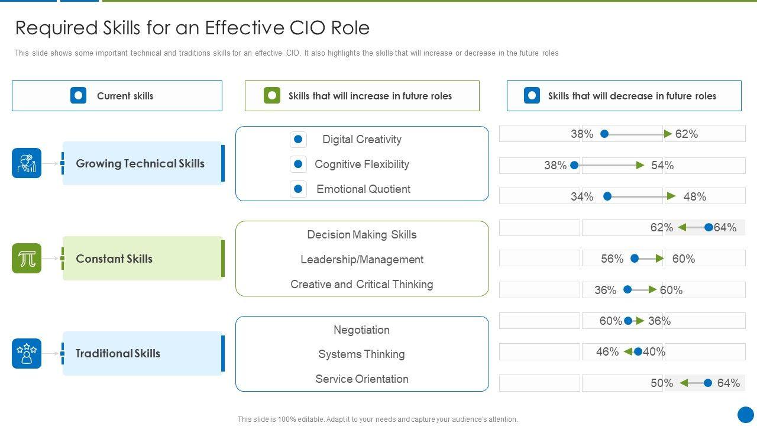Click the Constant Skills pi icon
757x426 pixels.
click(x=27, y=259)
